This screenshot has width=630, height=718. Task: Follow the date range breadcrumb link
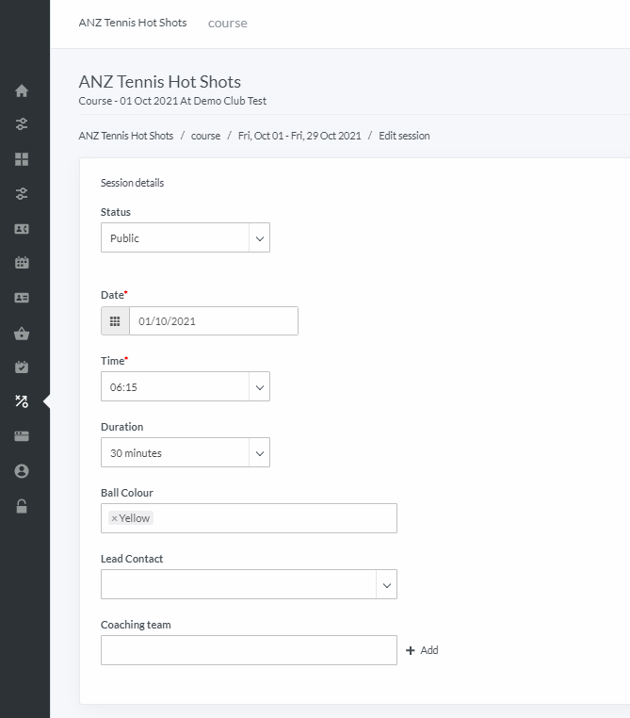299,136
